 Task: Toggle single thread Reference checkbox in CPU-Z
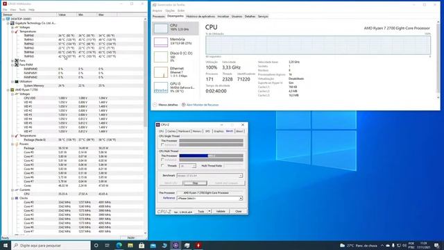pyautogui.click(x=162, y=144)
